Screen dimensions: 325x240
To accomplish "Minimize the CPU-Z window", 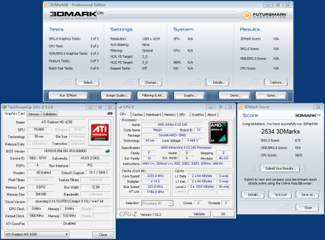I will [x=211, y=107].
